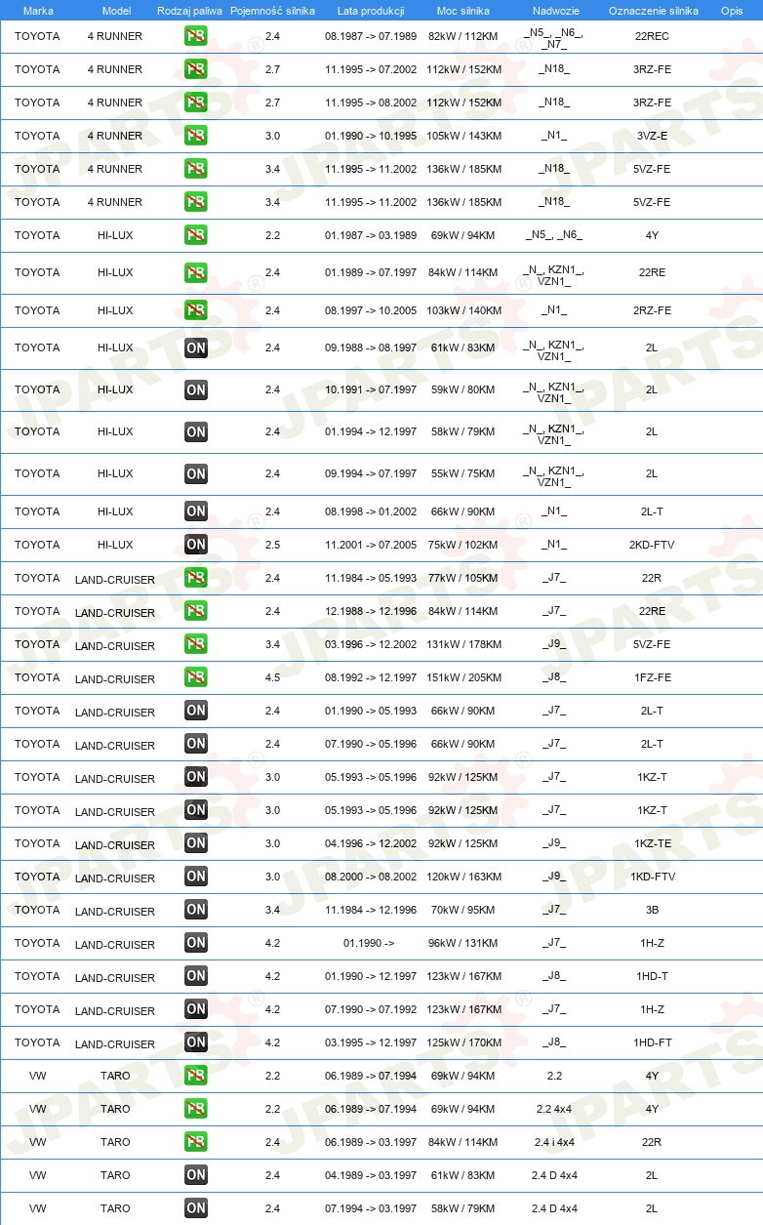Select the PB icon in the TARO 22R row
763x1225 pixels.
click(195, 1142)
